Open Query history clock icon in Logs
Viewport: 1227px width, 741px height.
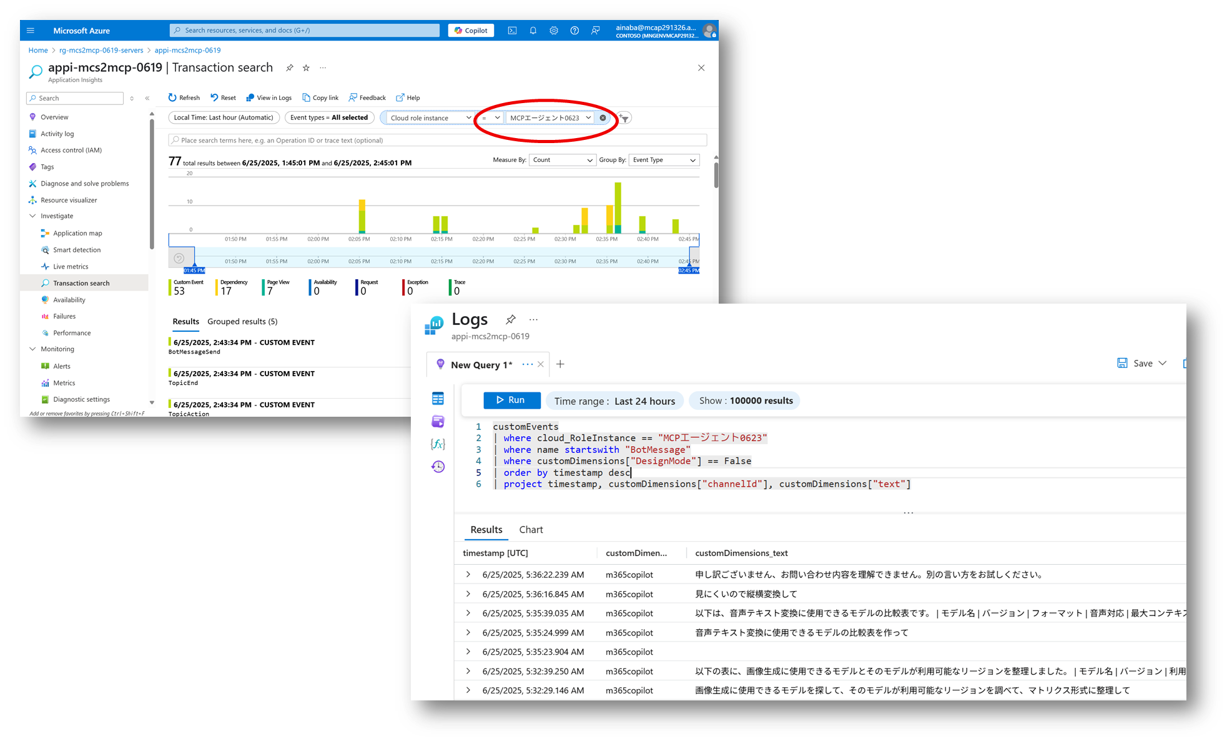[x=438, y=467]
